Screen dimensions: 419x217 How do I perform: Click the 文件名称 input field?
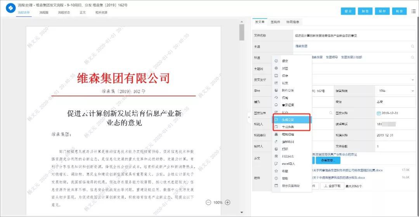pos(354,36)
